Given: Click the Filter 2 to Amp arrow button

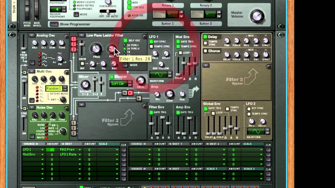Looking at the screenshot, I should click(x=139, y=98).
